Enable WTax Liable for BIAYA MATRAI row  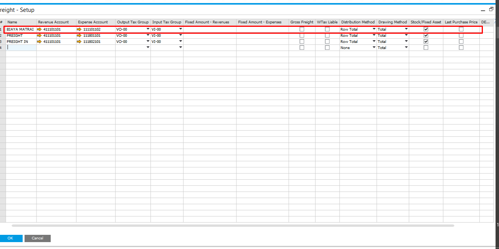(327, 29)
